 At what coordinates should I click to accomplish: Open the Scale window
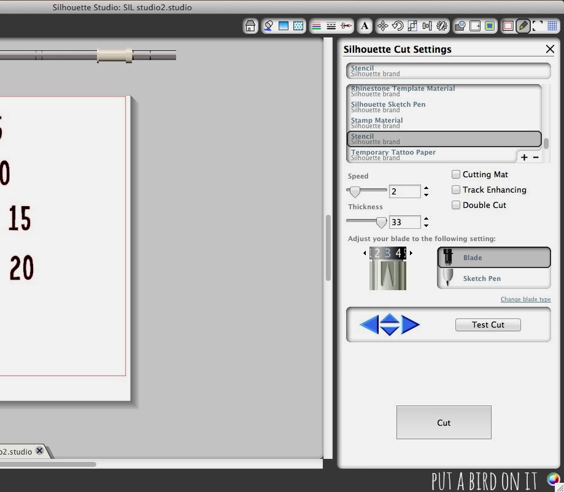[412, 26]
